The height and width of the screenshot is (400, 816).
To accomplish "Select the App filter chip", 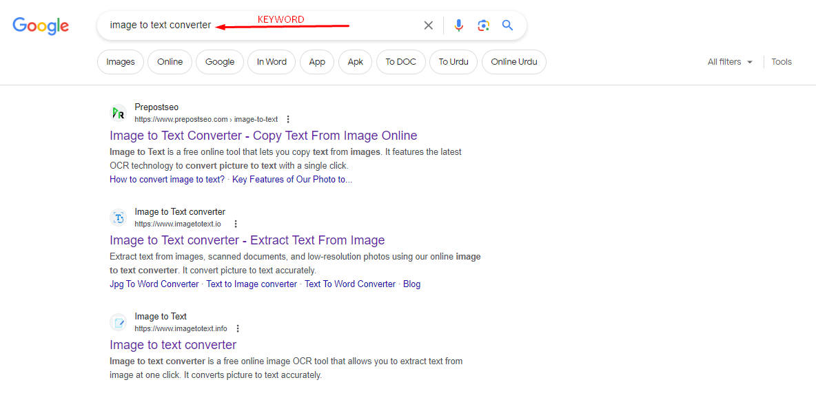I will pos(317,62).
